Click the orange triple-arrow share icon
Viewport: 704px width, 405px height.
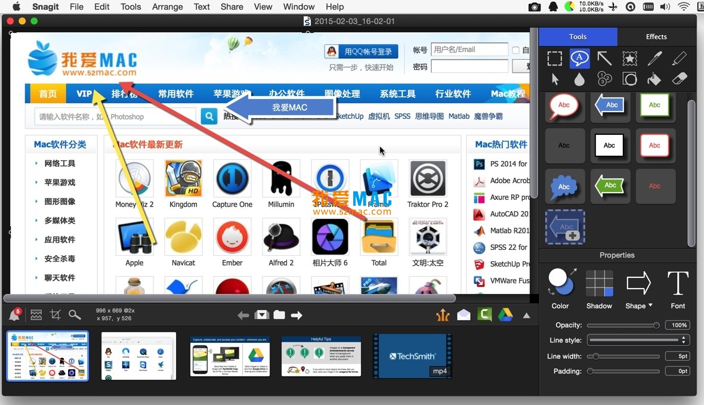443,315
